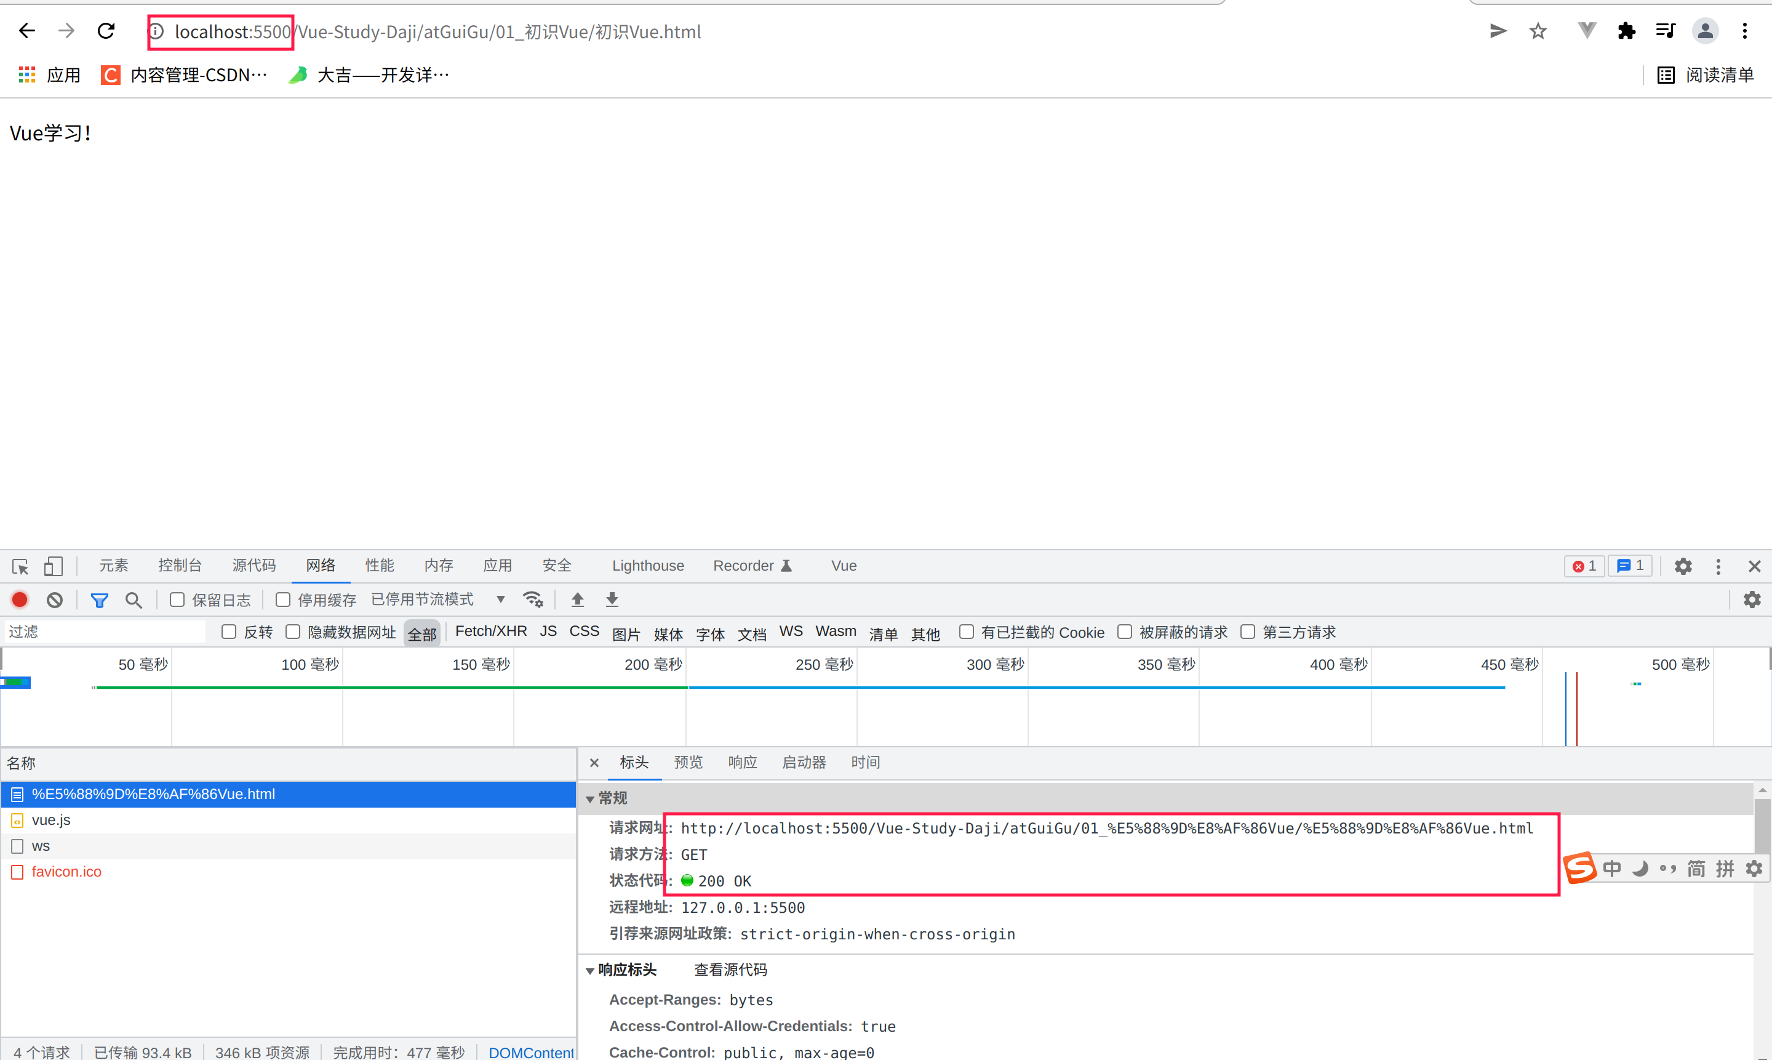Check the 被屏蔽的请求 checkbox
The height and width of the screenshot is (1060, 1772).
coord(1125,632)
